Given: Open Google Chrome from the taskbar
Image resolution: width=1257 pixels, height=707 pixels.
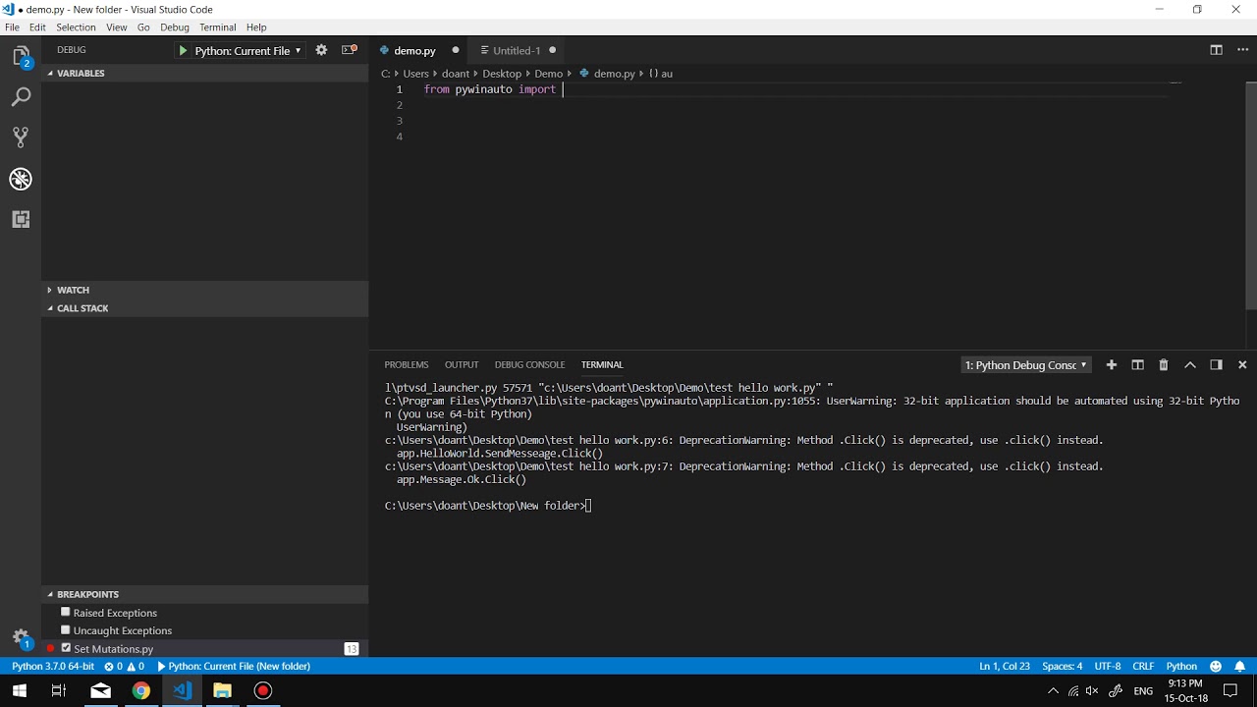Looking at the screenshot, I should point(141,690).
